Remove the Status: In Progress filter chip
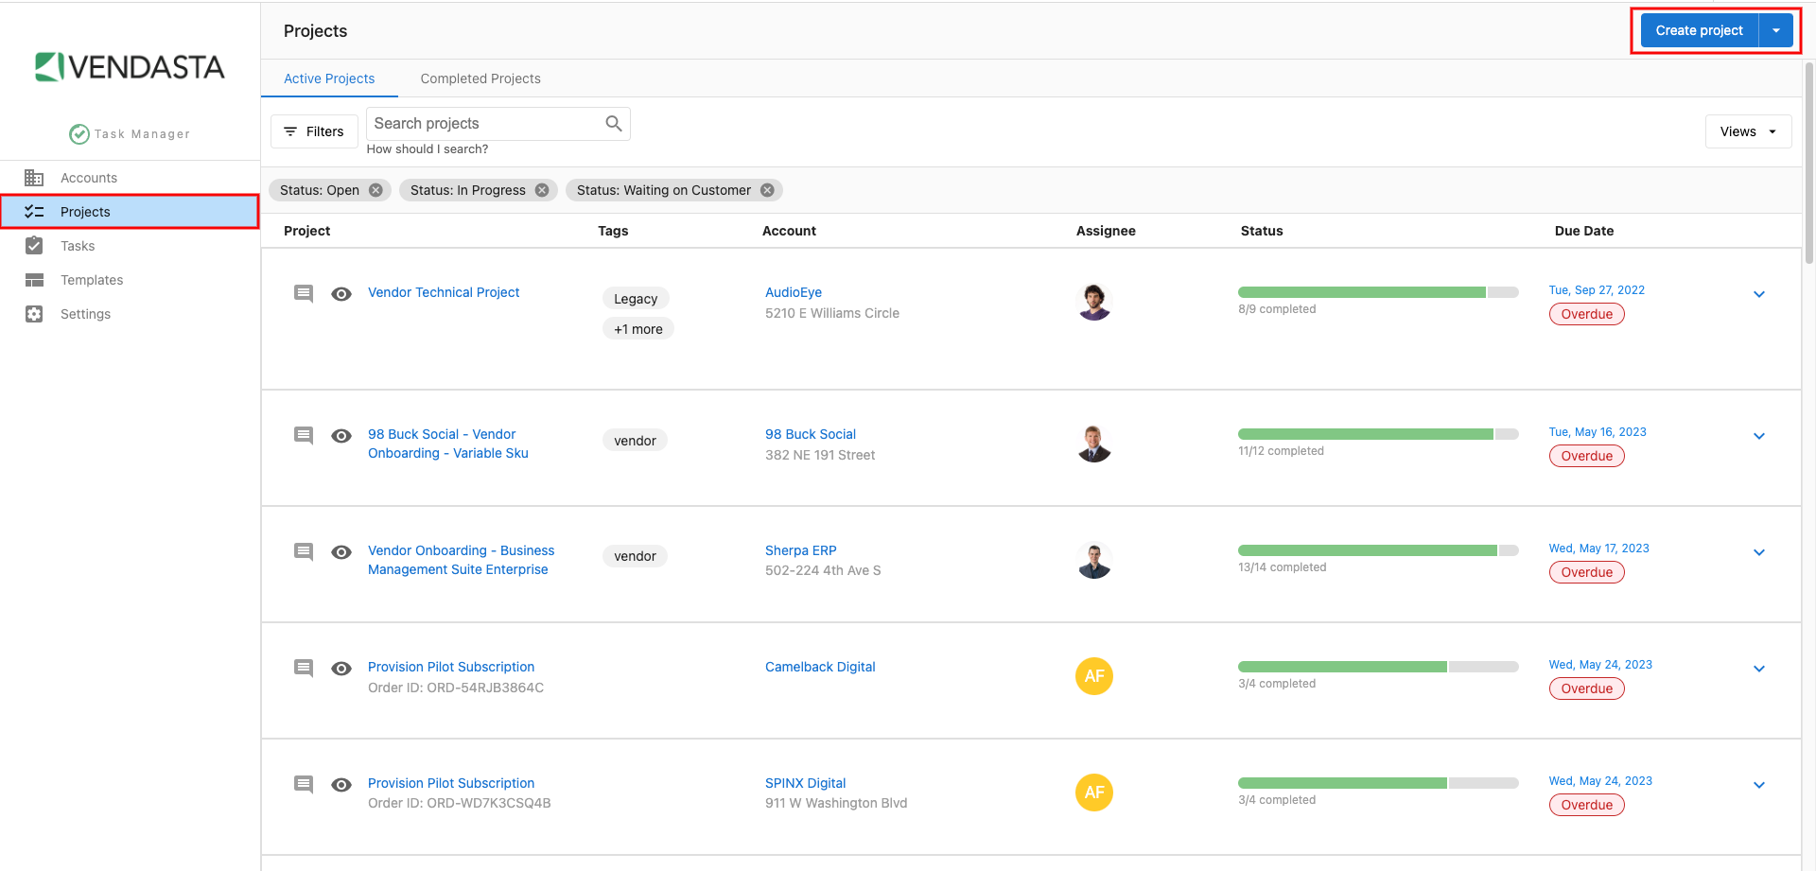1816x871 pixels. pos(542,190)
